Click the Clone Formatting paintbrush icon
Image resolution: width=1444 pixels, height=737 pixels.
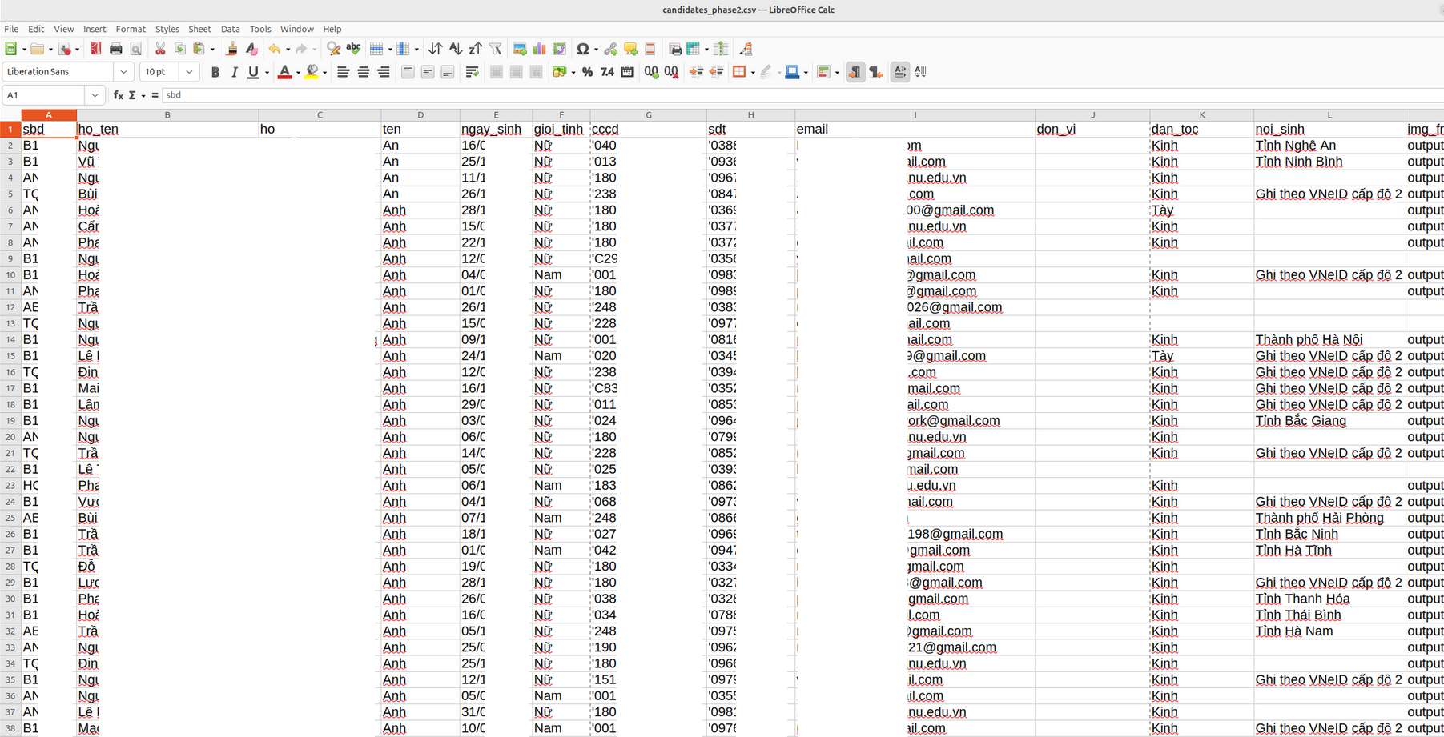tap(232, 49)
